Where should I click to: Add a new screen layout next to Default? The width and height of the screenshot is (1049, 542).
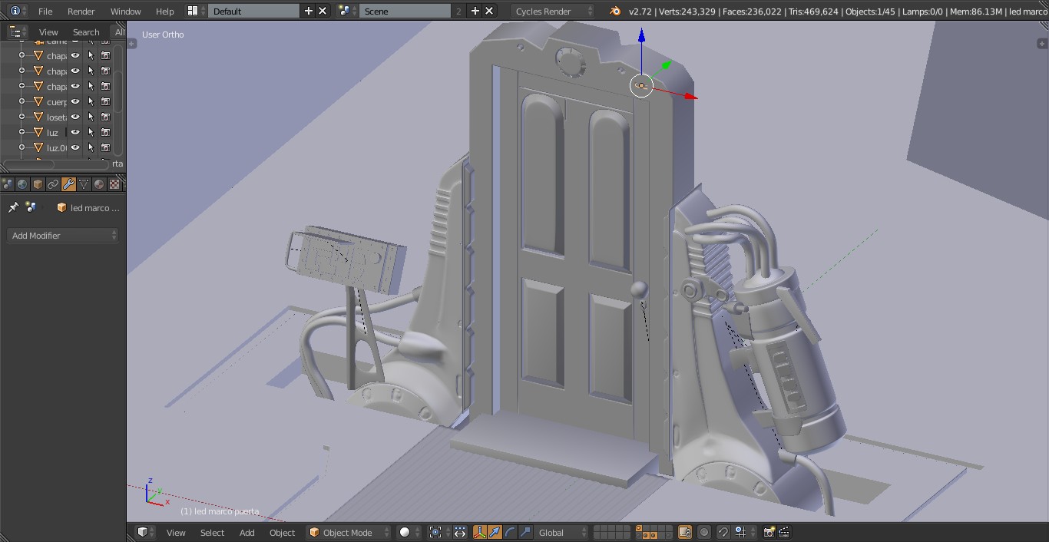click(x=309, y=11)
